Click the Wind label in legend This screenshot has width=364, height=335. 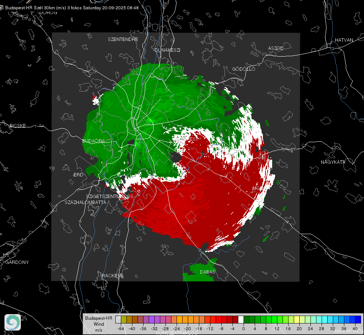(99, 324)
